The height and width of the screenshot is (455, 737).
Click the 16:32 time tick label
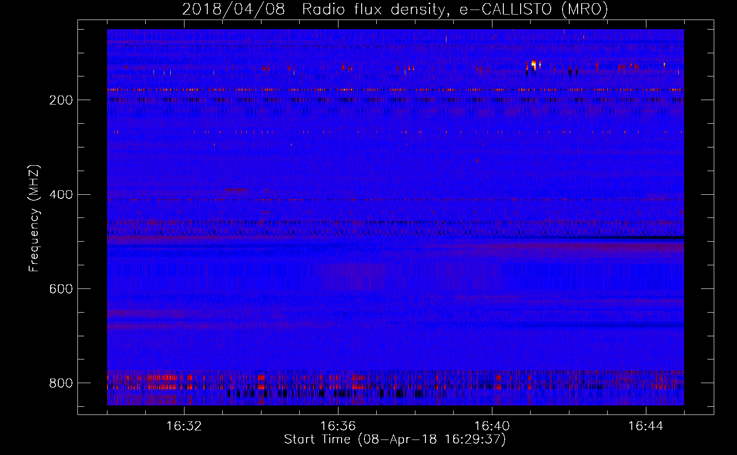click(x=184, y=426)
